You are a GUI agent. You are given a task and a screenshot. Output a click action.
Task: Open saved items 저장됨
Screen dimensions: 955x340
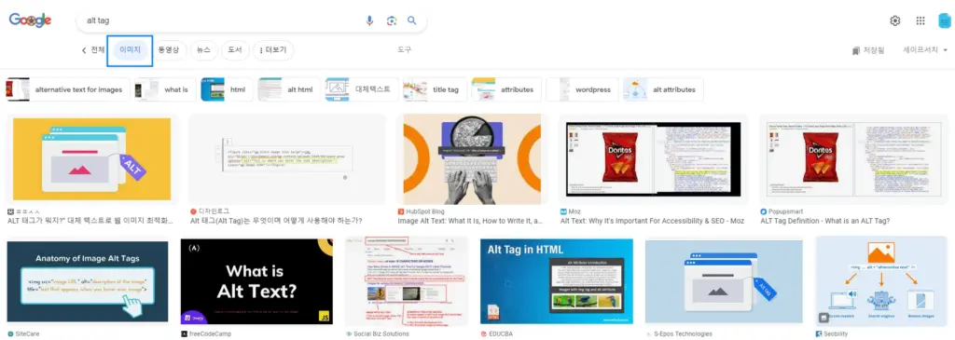[868, 50]
